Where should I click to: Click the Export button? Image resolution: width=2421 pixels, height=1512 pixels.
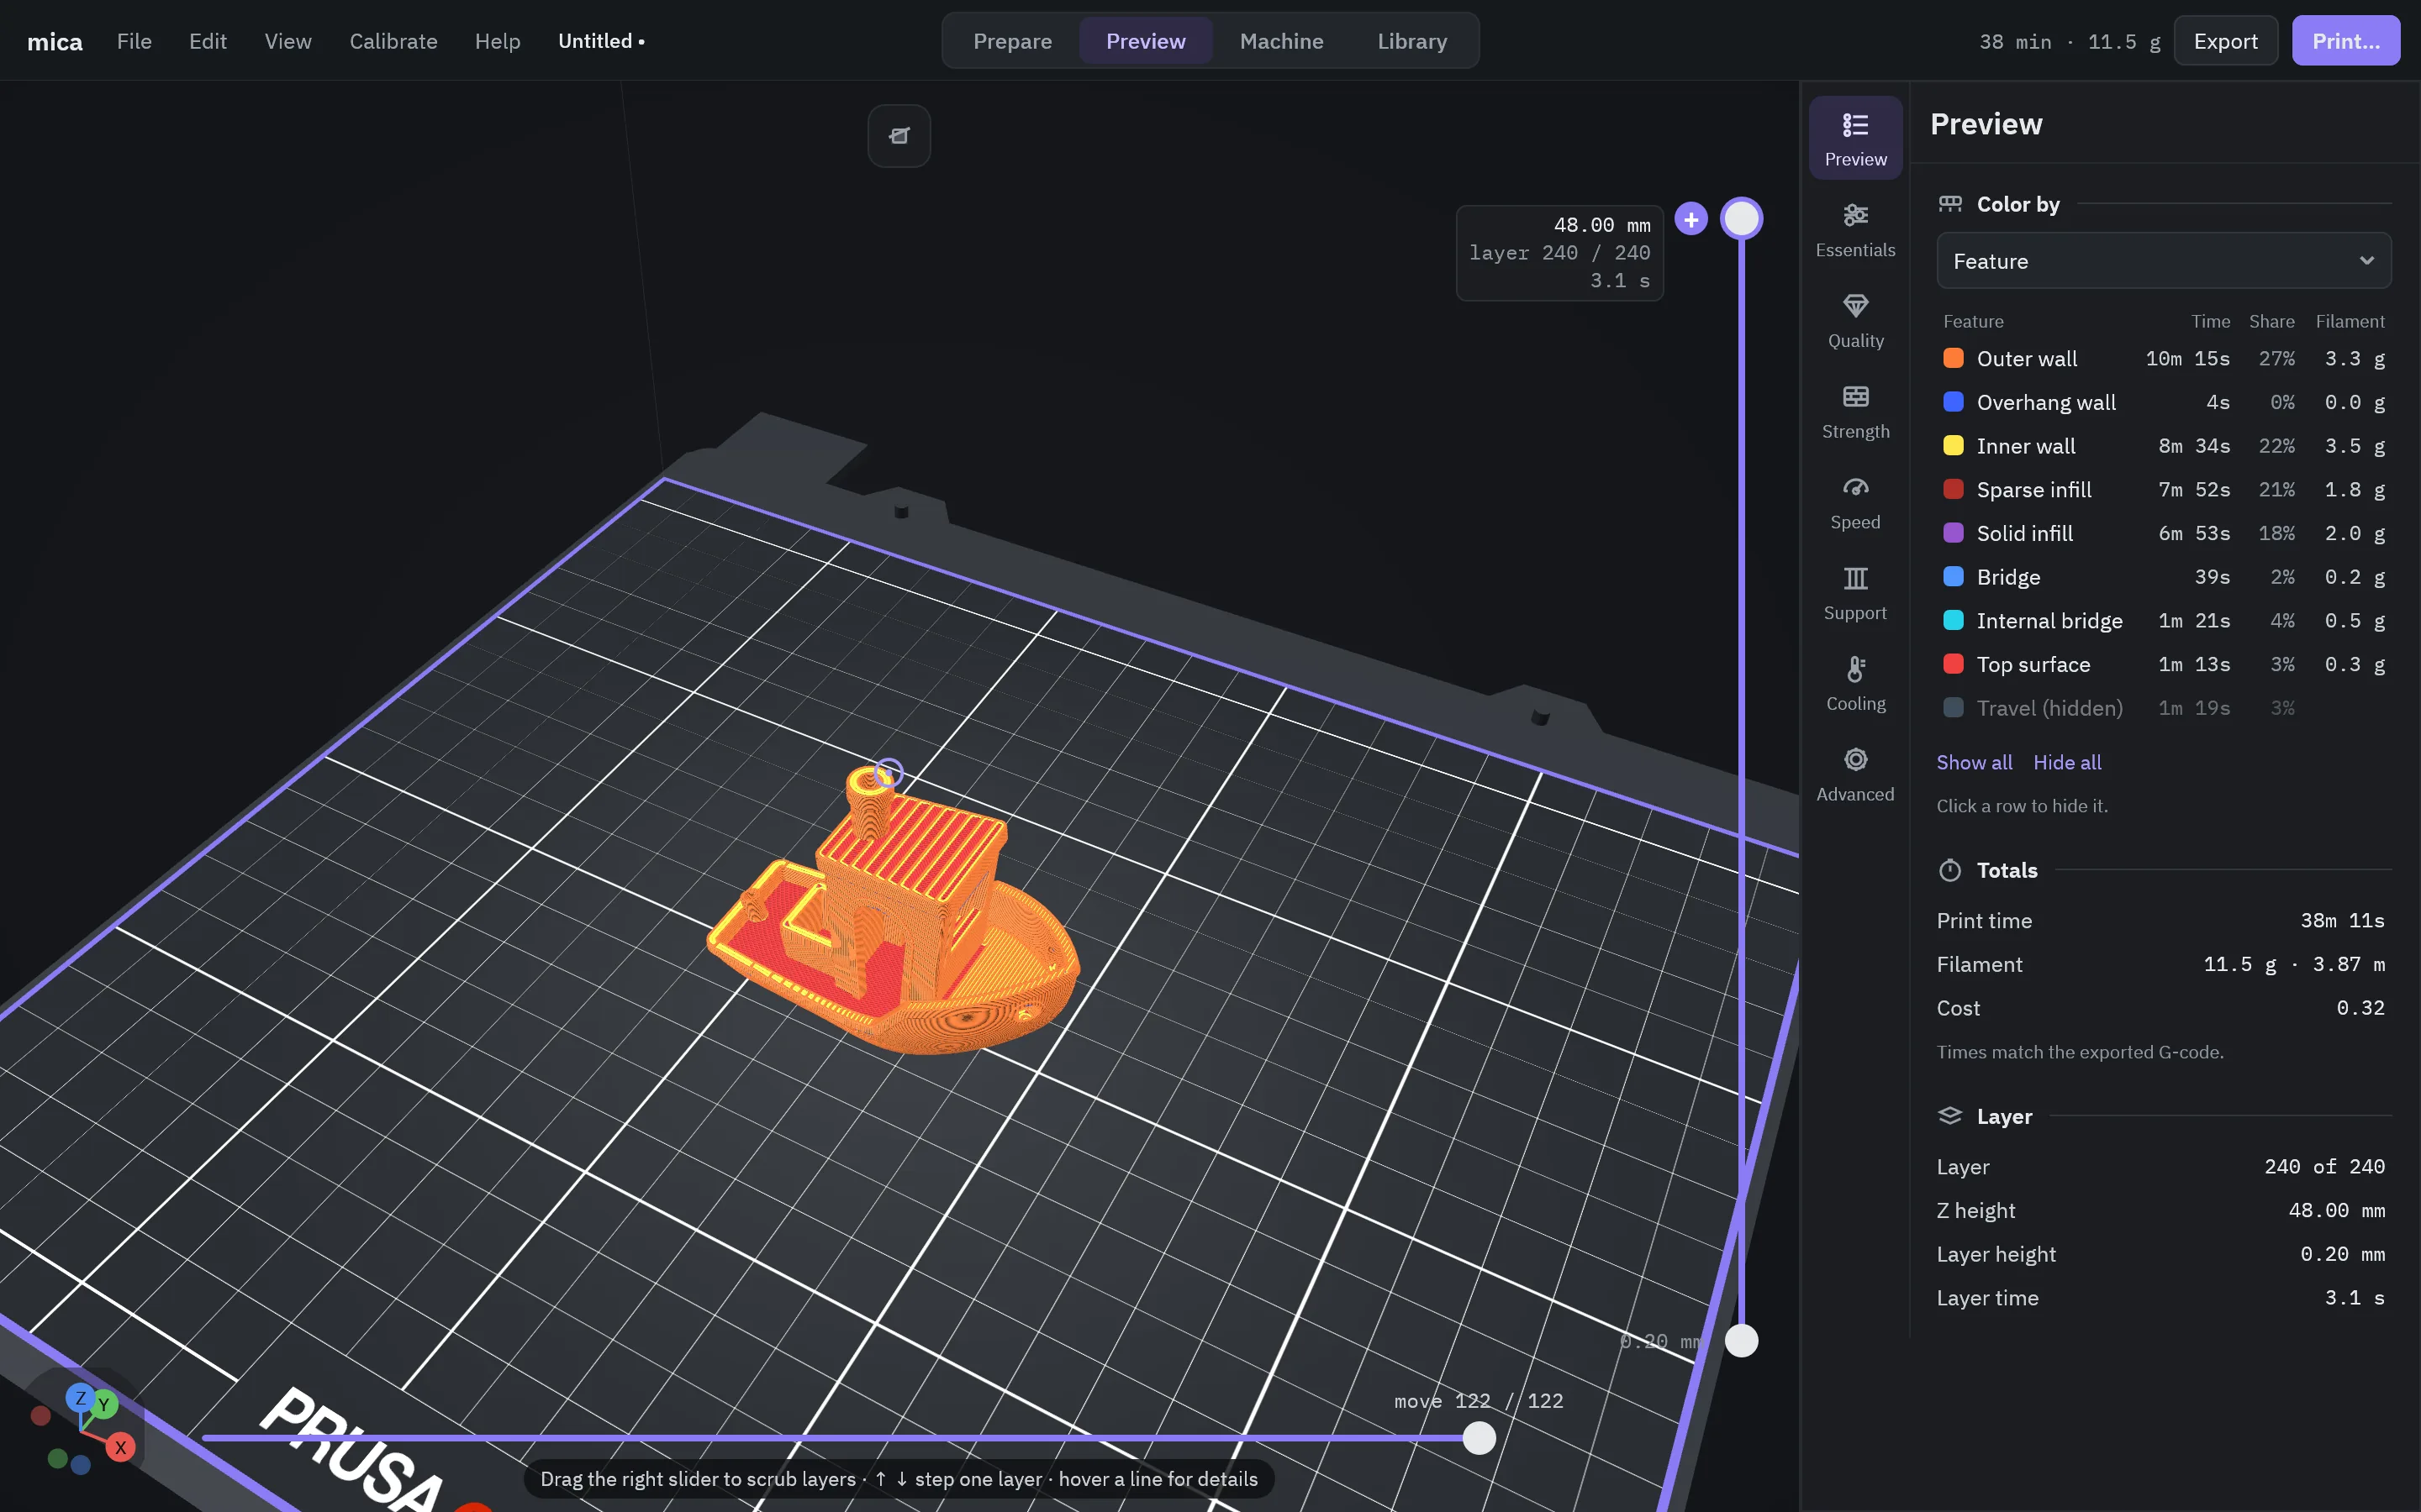pos(2225,41)
